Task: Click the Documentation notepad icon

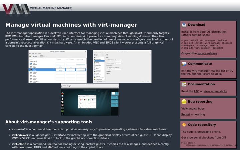Action: tap(184, 84)
